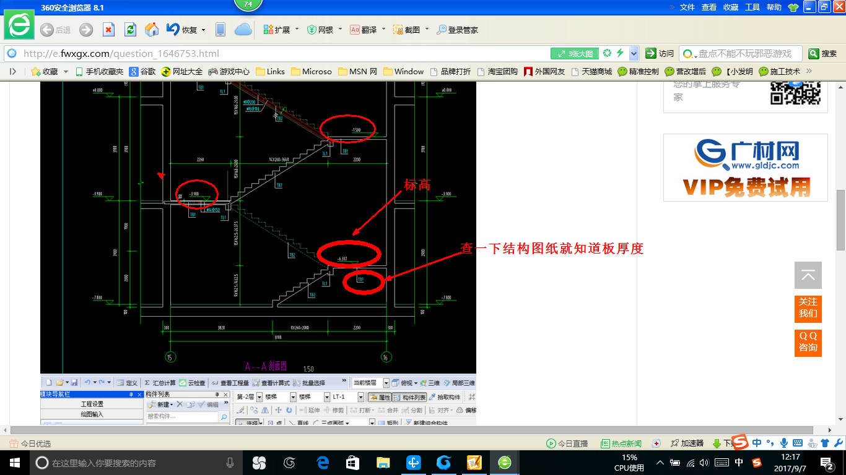Click the QQ咨询 orange button
The height and width of the screenshot is (475, 846).
(x=808, y=342)
